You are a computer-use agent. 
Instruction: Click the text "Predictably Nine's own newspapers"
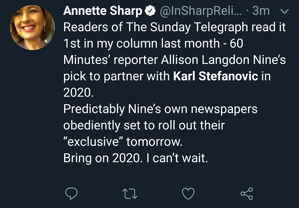(x=160, y=109)
